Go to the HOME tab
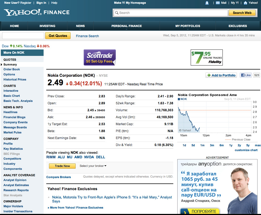Image resolution: width=261 pixels, height=215 pixels. tap(14, 26)
